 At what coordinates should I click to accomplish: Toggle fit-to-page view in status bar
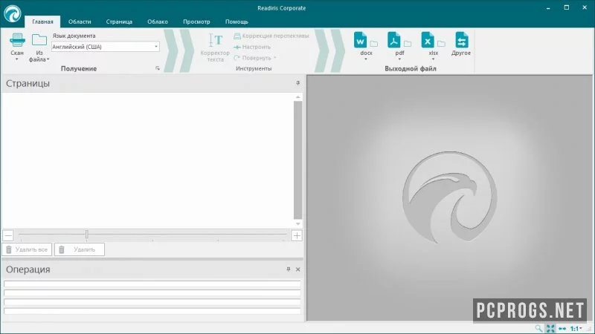coord(550,328)
